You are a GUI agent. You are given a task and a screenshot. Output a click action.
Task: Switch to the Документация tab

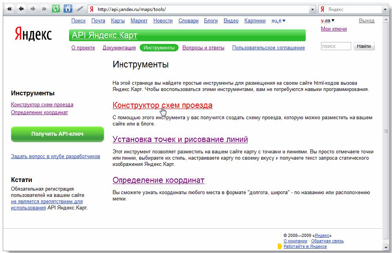coord(119,48)
